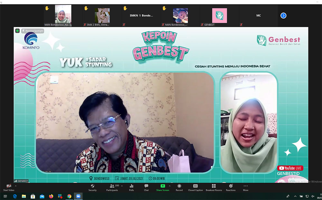
Task: Open the More options menu
Action: click(x=246, y=187)
